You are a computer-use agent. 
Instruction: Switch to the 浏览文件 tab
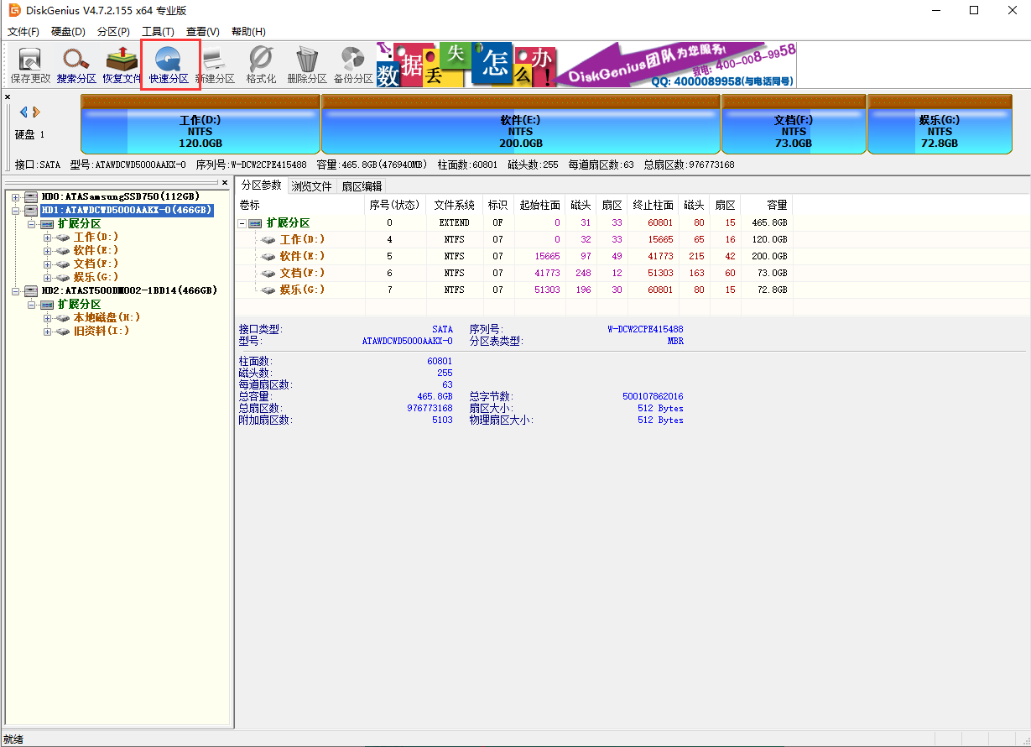[x=311, y=186]
